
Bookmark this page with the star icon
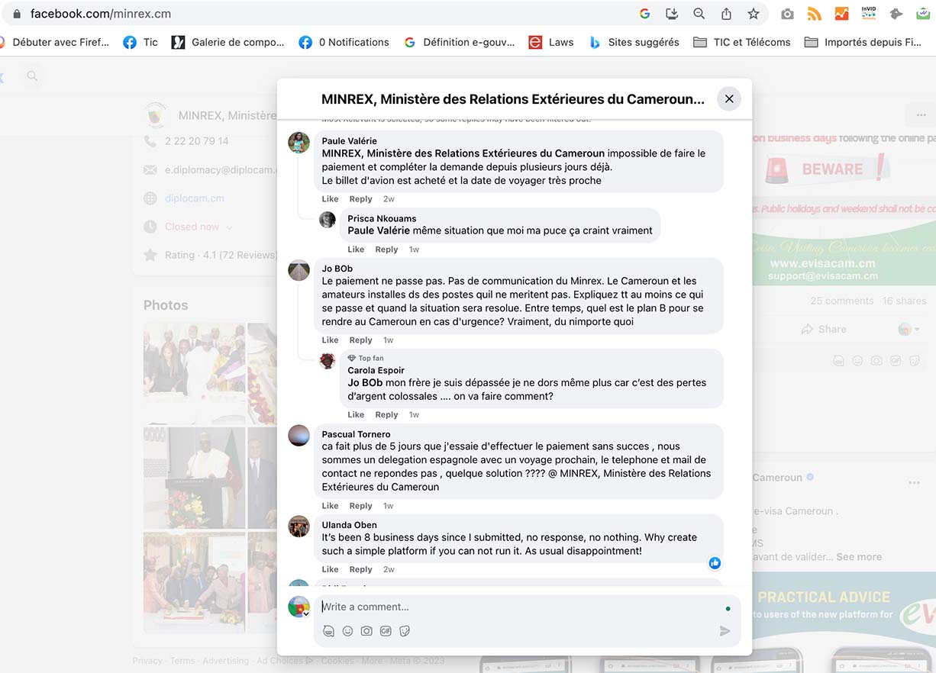point(753,14)
